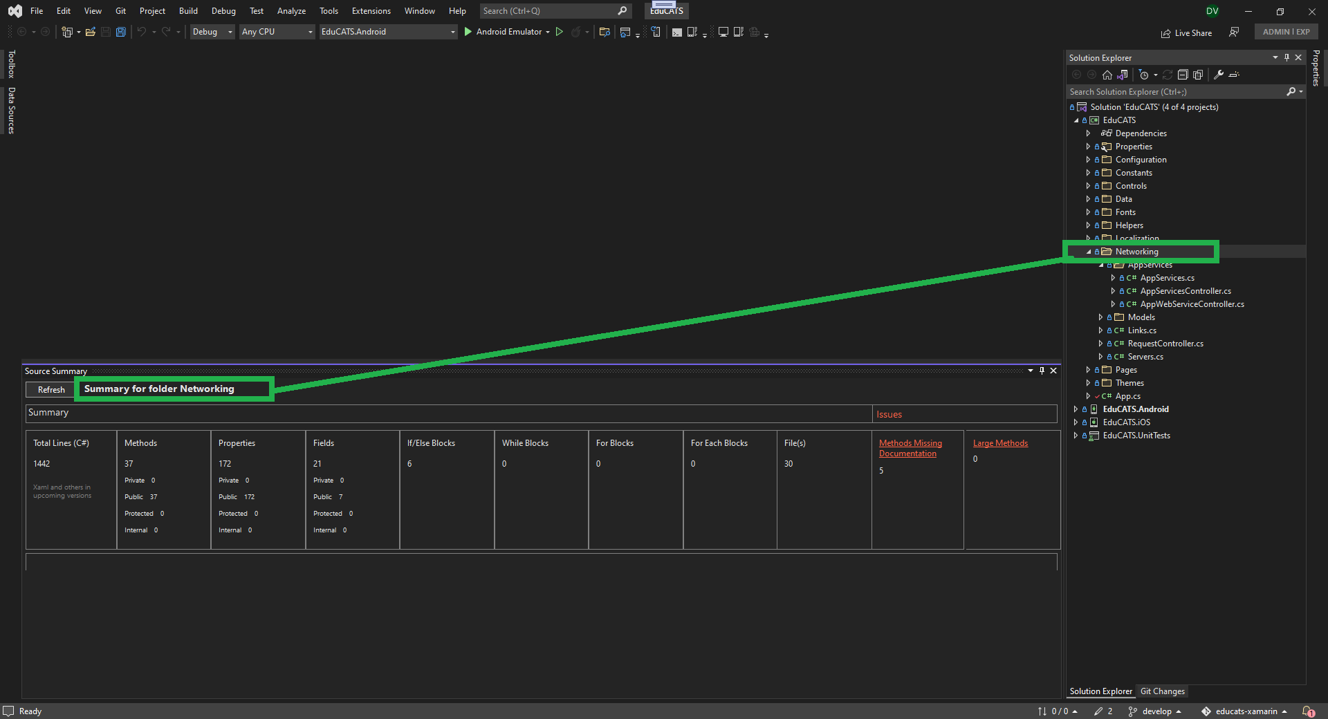Click the DV account avatar
The height and width of the screenshot is (719, 1328).
[x=1212, y=11]
